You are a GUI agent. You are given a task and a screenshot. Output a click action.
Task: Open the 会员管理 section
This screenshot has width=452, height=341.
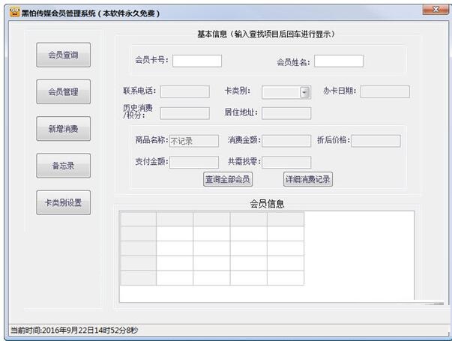[64, 91]
